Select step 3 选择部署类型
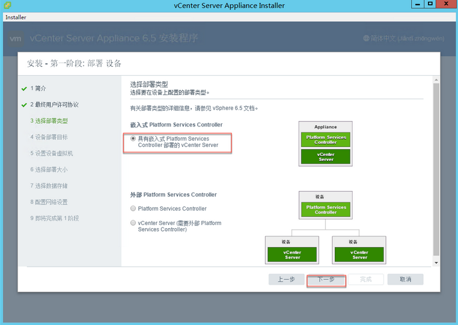The image size is (458, 325). click(49, 121)
